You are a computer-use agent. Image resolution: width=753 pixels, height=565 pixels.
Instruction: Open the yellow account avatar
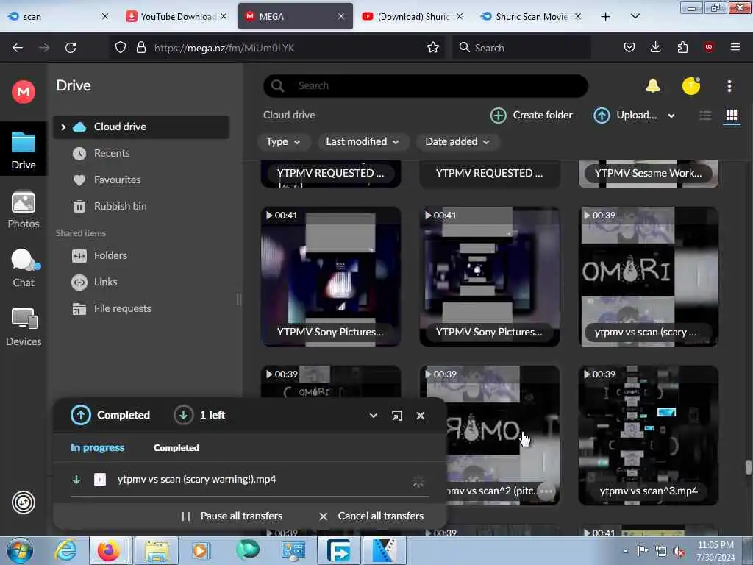[691, 86]
